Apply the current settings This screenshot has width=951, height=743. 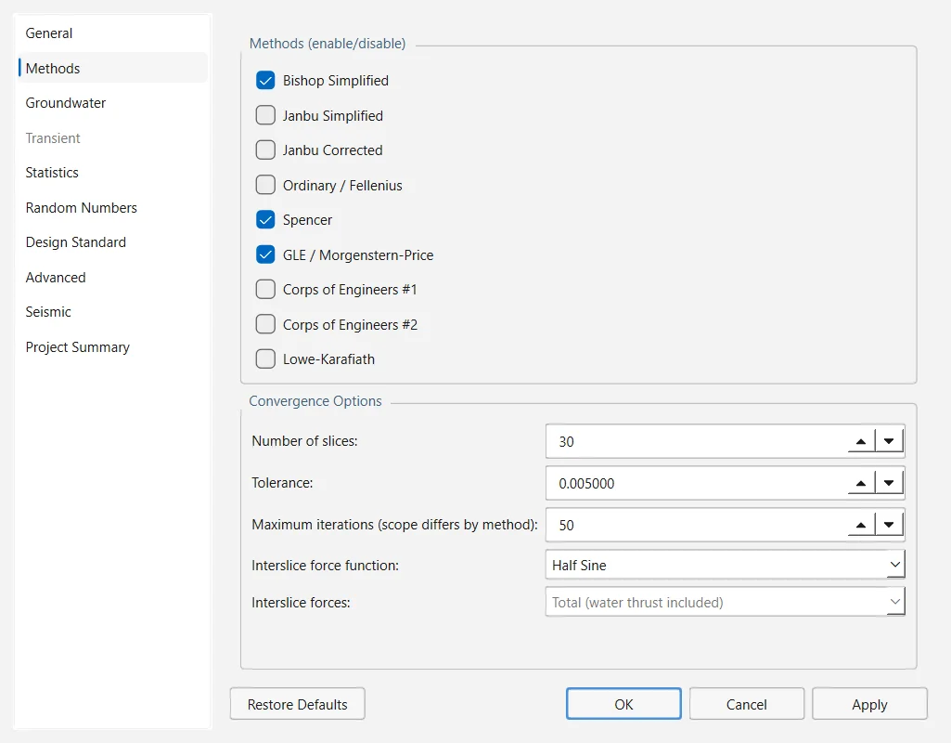[x=869, y=704]
